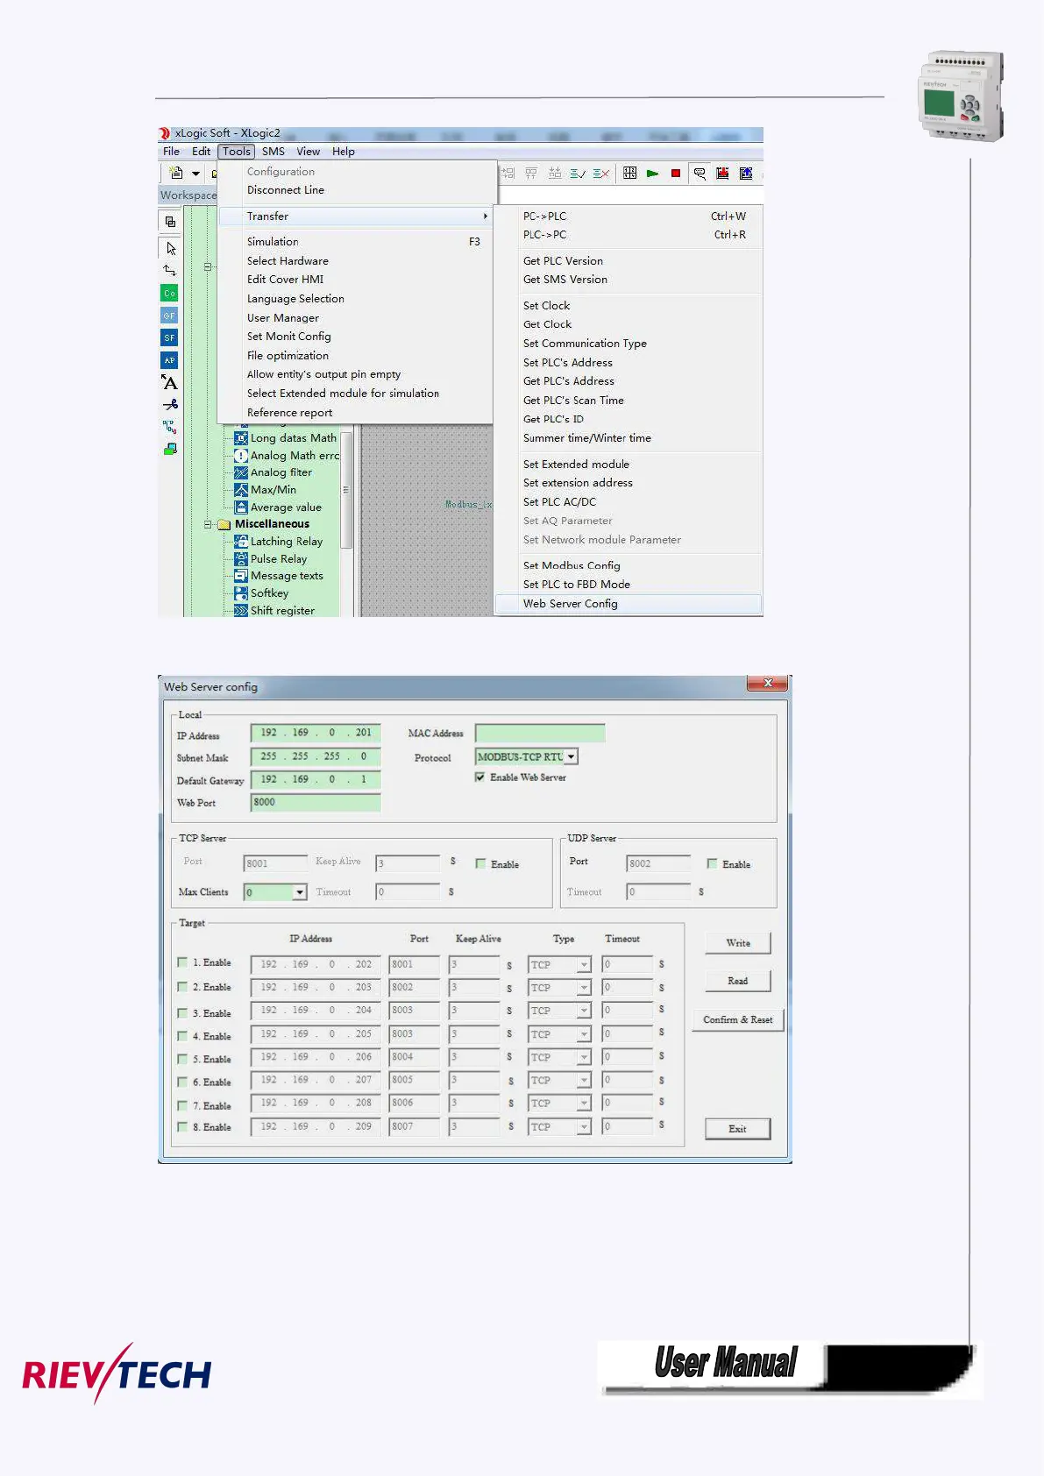The height and width of the screenshot is (1476, 1044).
Task: Select Message texts tree item
Action: tap(287, 576)
